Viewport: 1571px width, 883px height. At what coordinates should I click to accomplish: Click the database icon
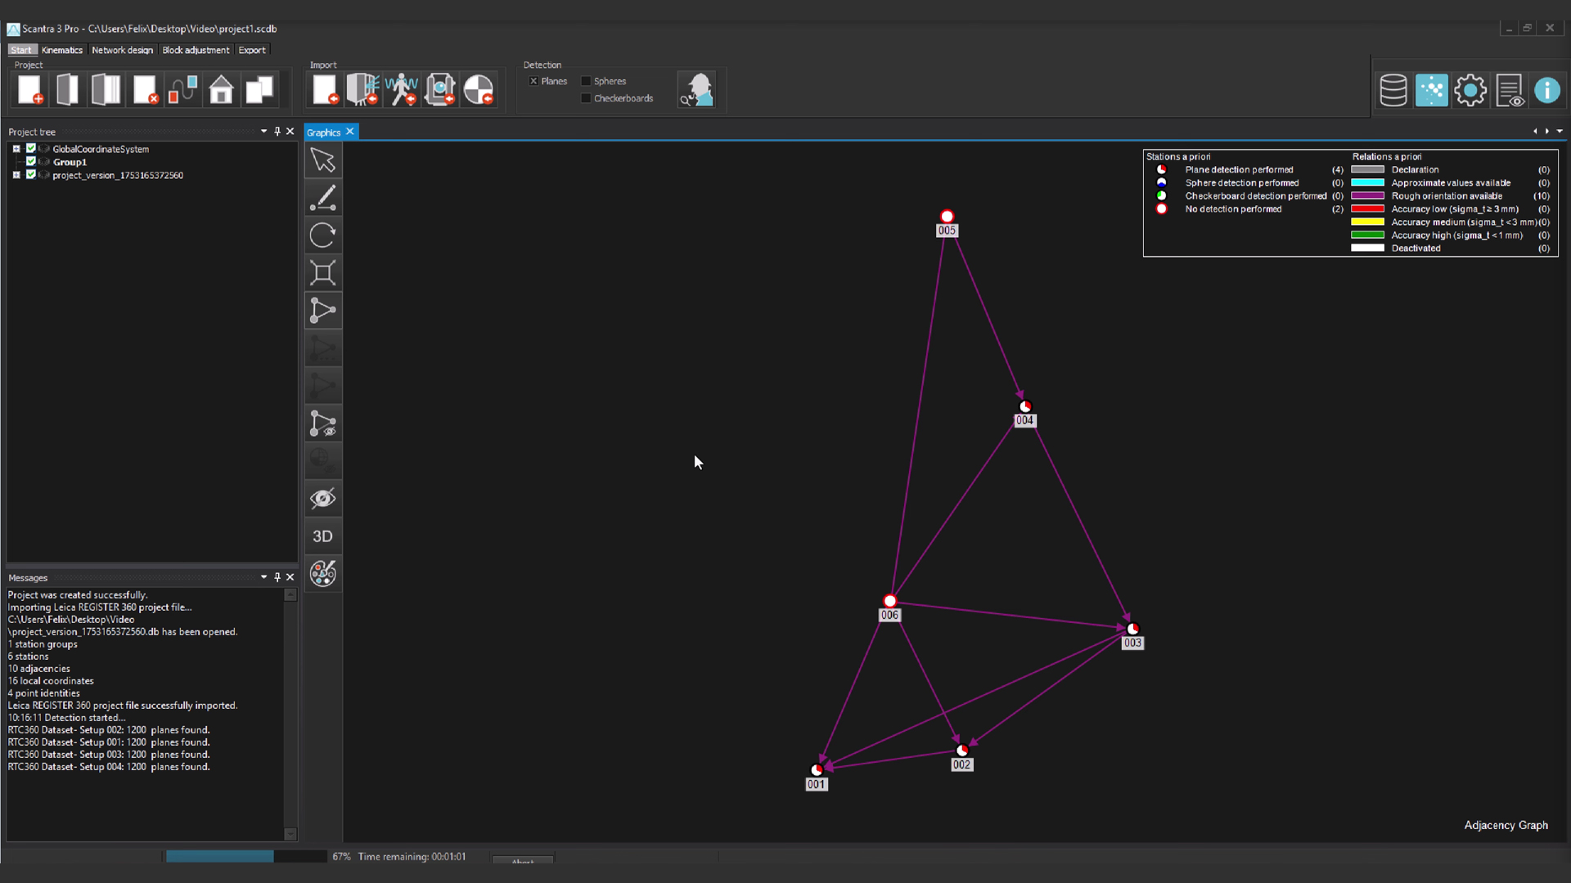pos(1393,90)
